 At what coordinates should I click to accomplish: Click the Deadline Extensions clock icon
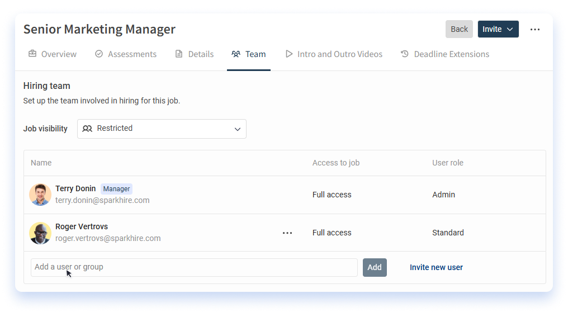(405, 54)
